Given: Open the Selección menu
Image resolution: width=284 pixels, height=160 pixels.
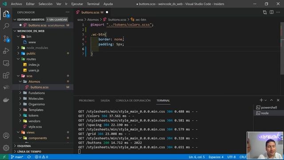Looking at the screenshot, I should click(x=45, y=4).
